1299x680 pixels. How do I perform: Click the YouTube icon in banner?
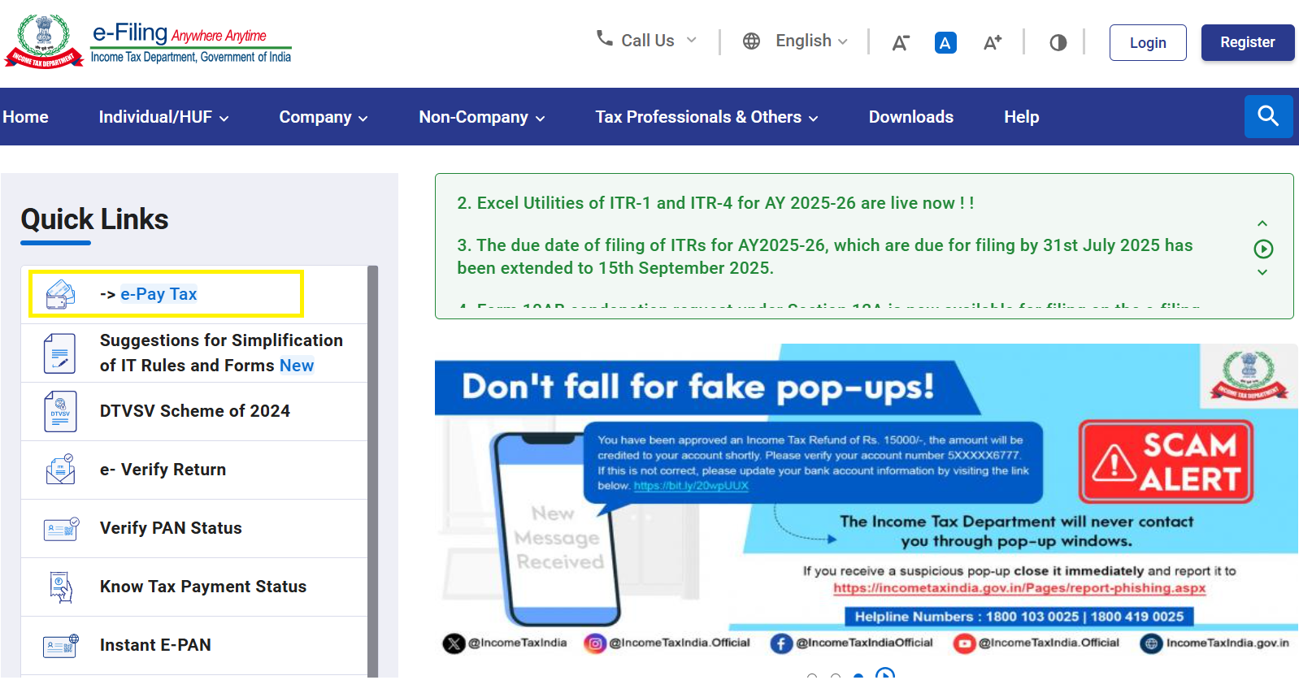(965, 643)
